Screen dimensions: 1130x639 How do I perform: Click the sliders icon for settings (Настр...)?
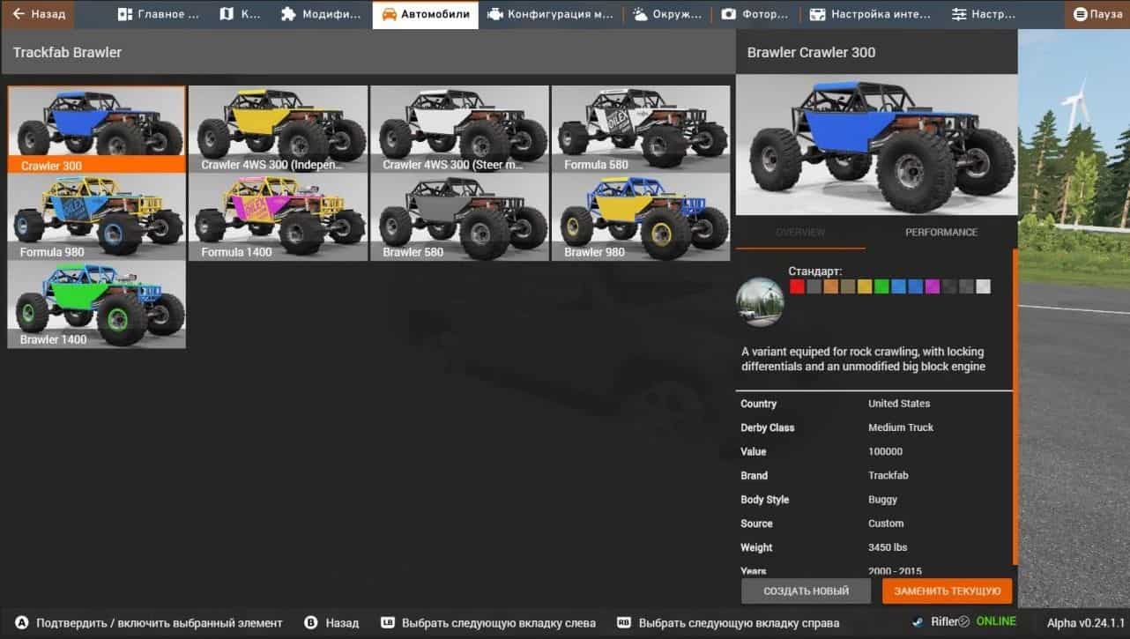pyautogui.click(x=959, y=14)
